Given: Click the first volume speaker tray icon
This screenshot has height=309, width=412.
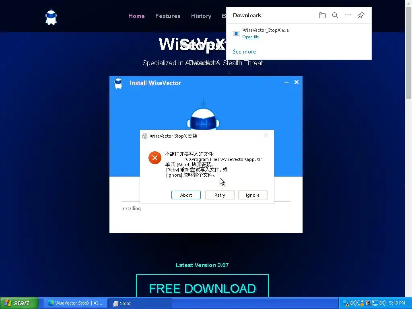Looking at the screenshot, I should 353,303.
